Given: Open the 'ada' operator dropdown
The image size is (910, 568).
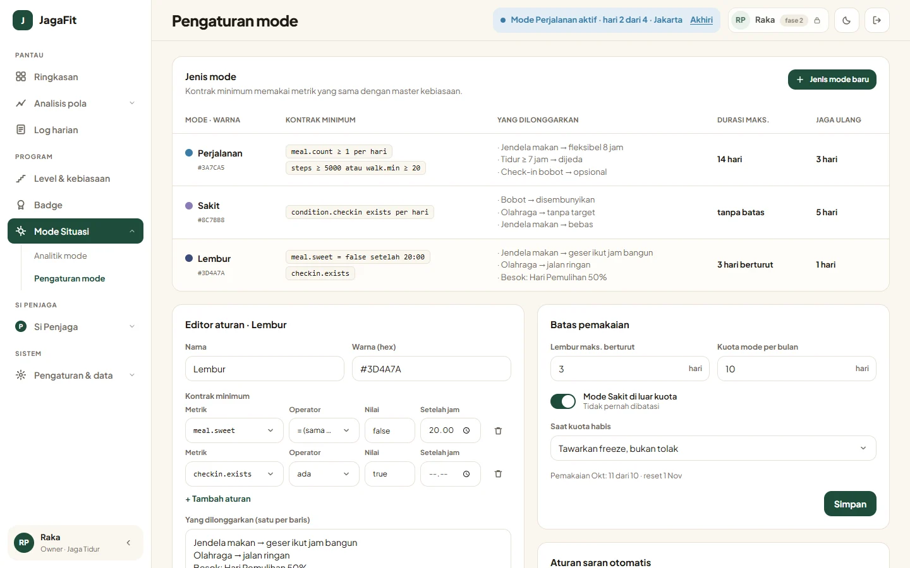Looking at the screenshot, I should [324, 474].
